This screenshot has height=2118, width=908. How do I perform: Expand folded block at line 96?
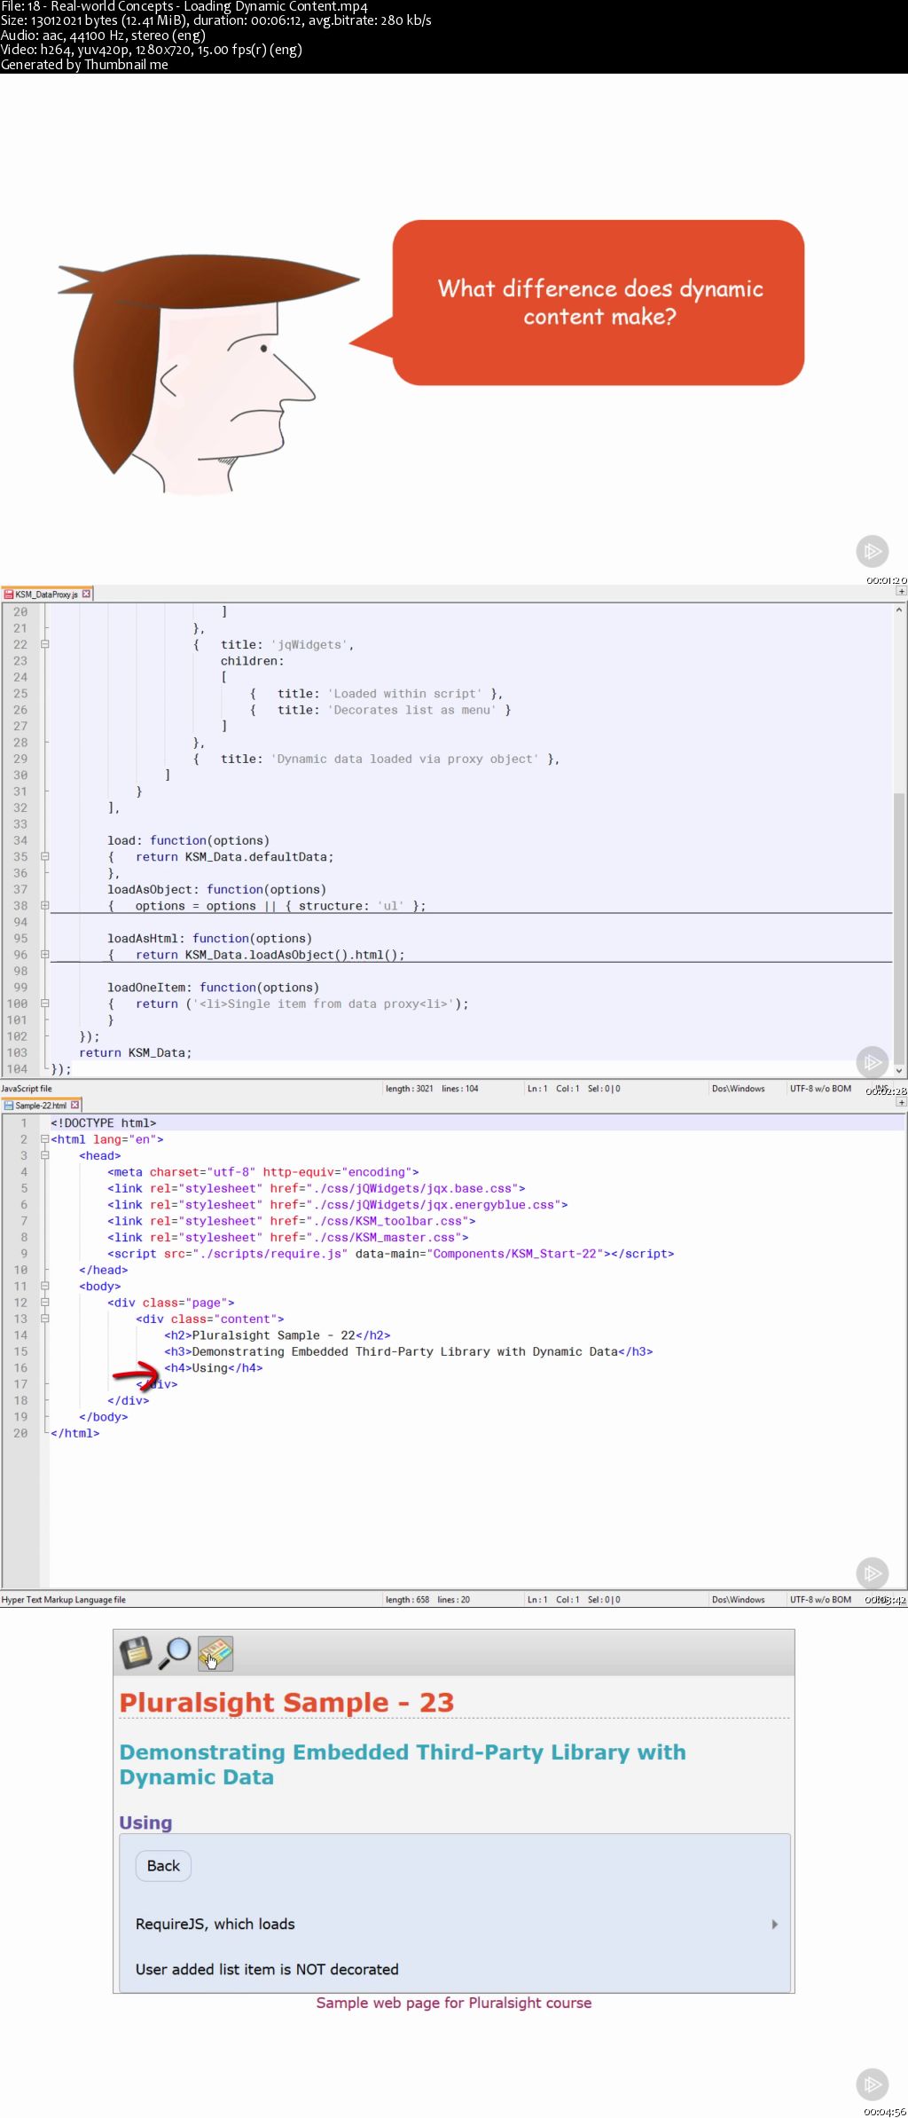[44, 955]
